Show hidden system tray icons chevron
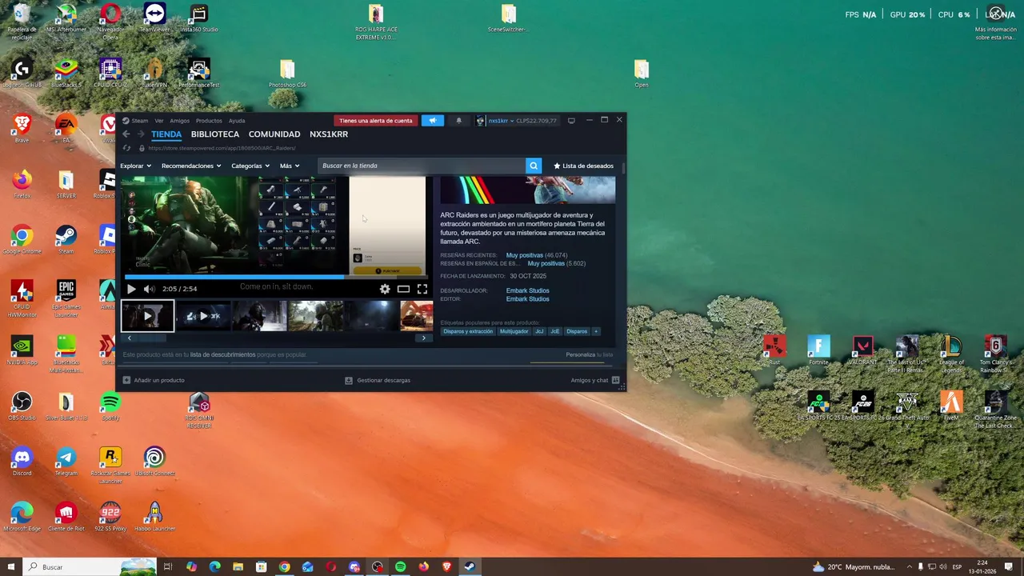Viewport: 1024px width, 576px height. tap(910, 567)
